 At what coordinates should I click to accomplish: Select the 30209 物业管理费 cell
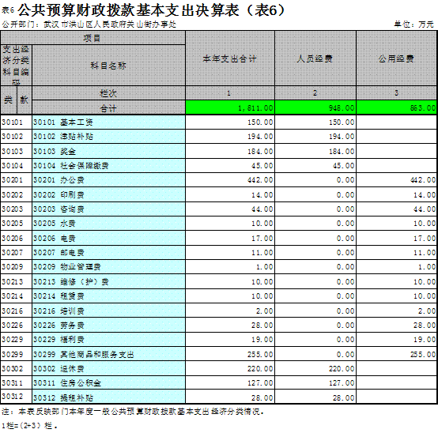[x=108, y=266]
